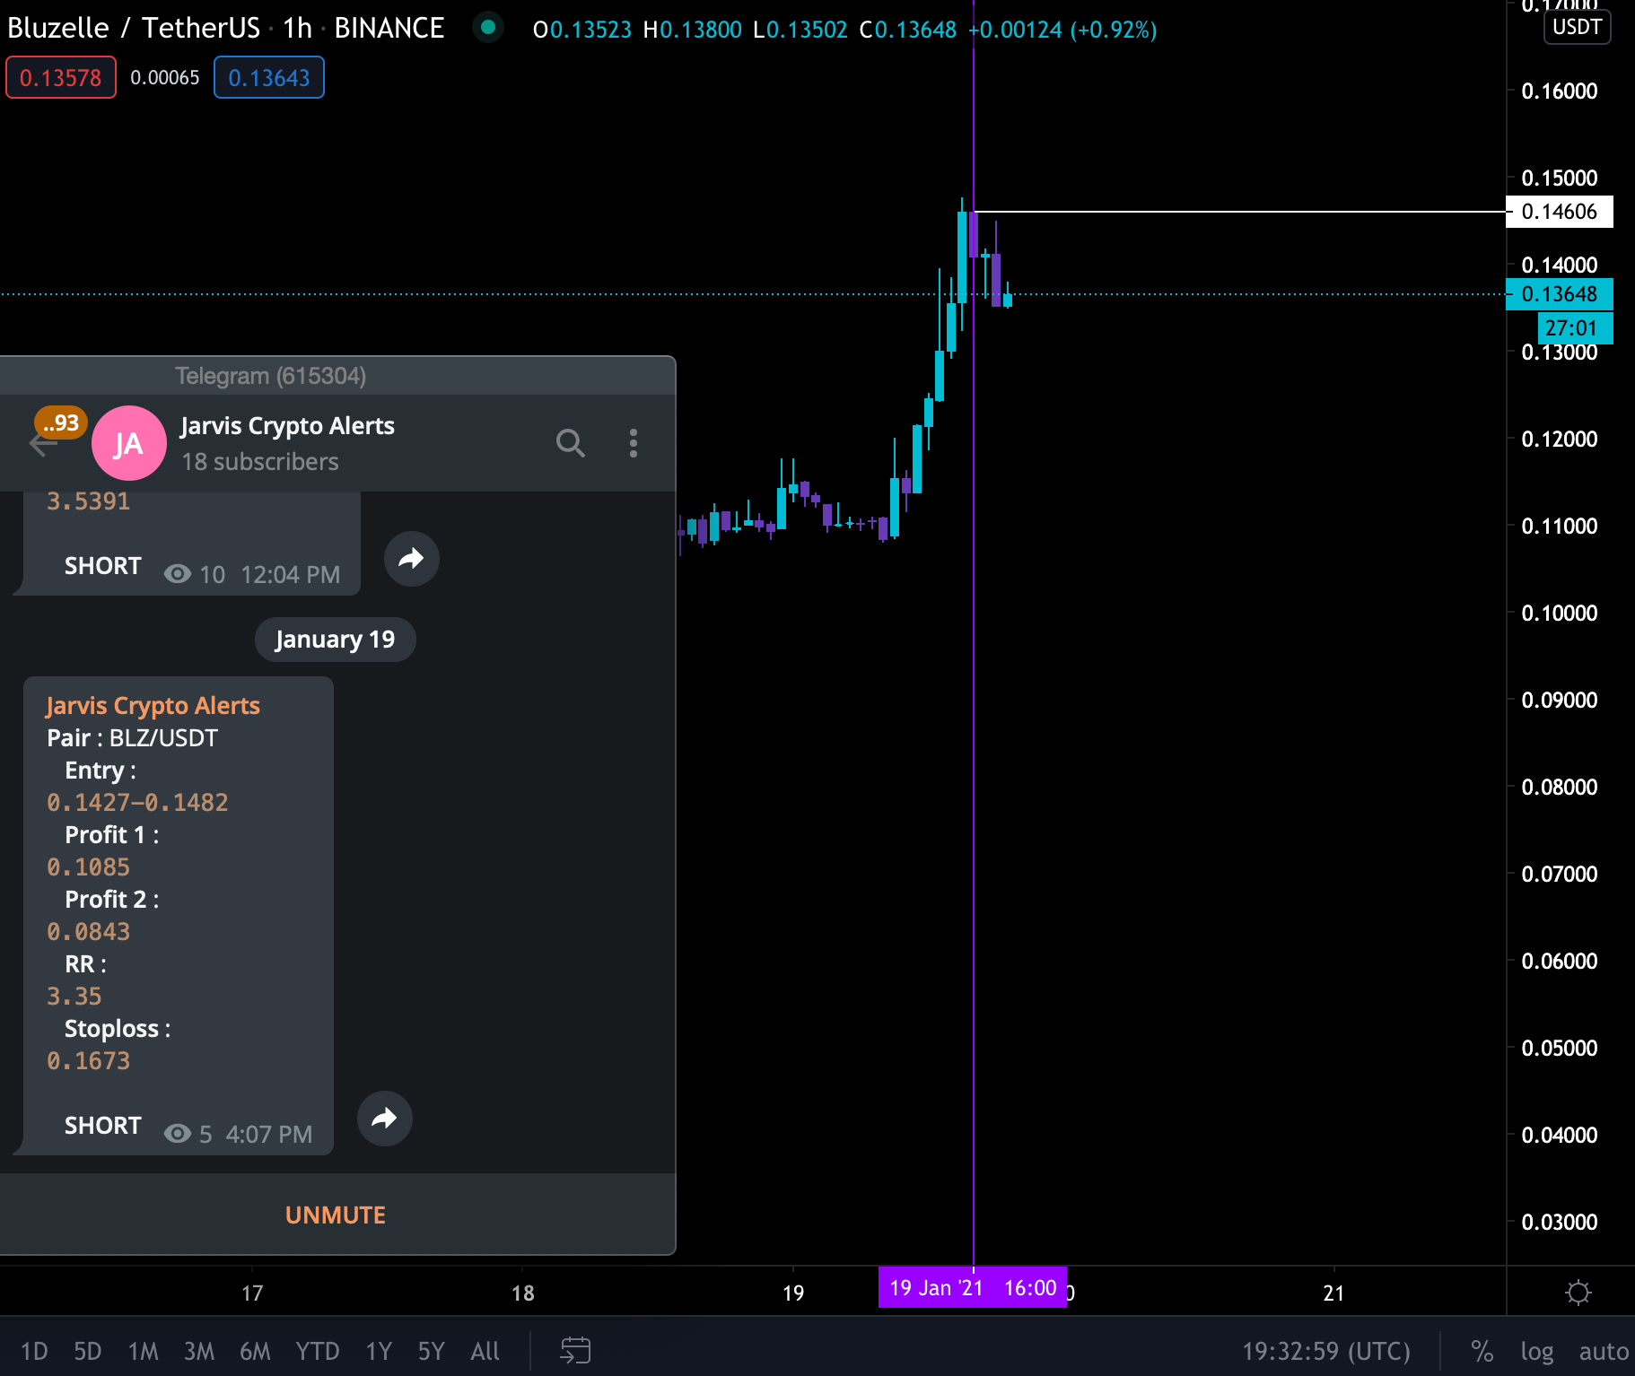Forward the 12:04 PM short message
Viewport: 1635px width, 1376px height.
(x=411, y=559)
